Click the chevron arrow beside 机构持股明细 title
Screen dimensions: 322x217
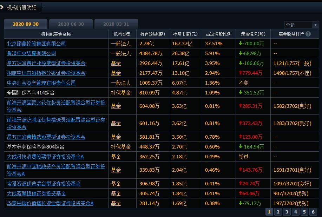(2, 7)
